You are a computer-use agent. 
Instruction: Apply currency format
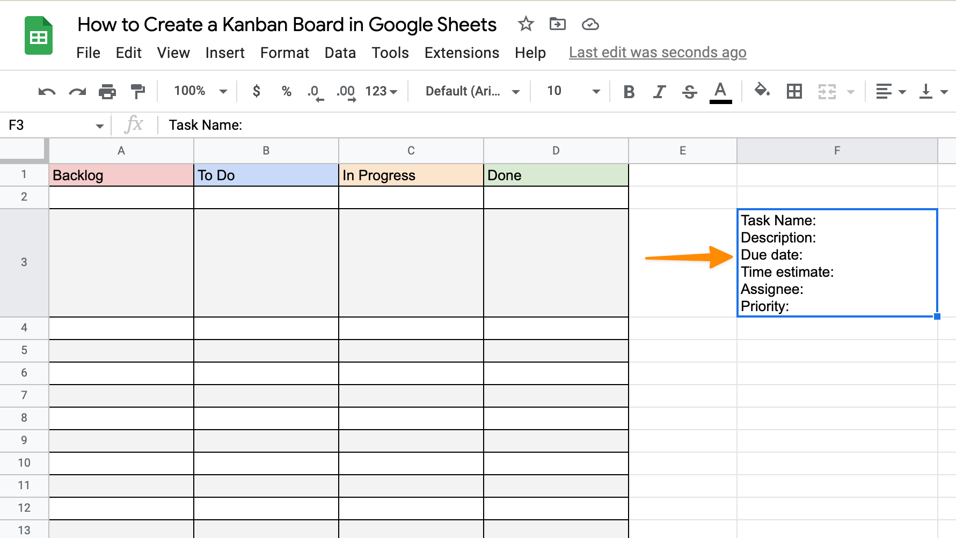(256, 91)
